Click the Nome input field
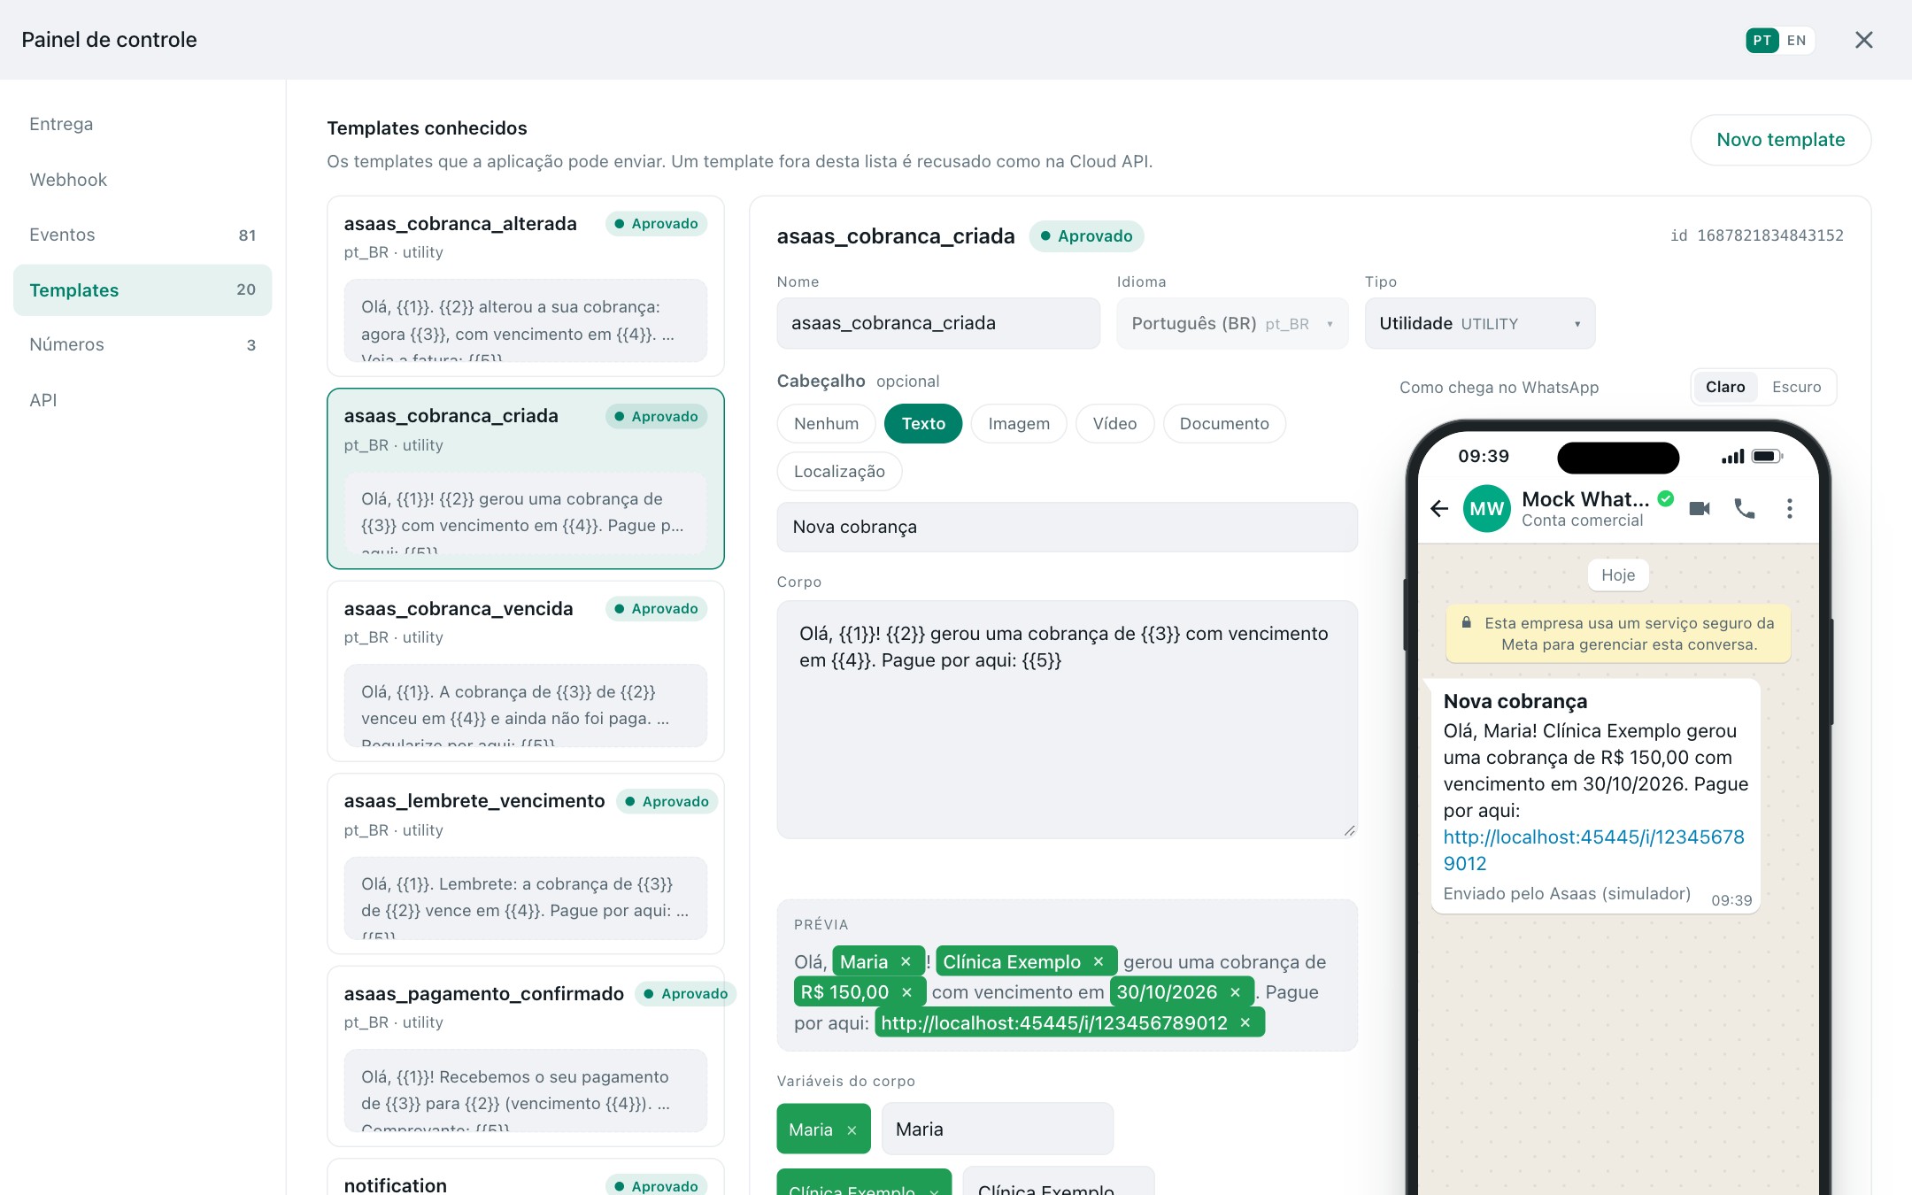The height and width of the screenshot is (1195, 1912). [938, 323]
